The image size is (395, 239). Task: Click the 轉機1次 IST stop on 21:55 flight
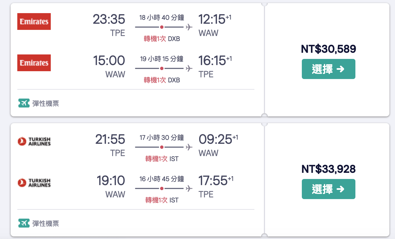(x=162, y=159)
